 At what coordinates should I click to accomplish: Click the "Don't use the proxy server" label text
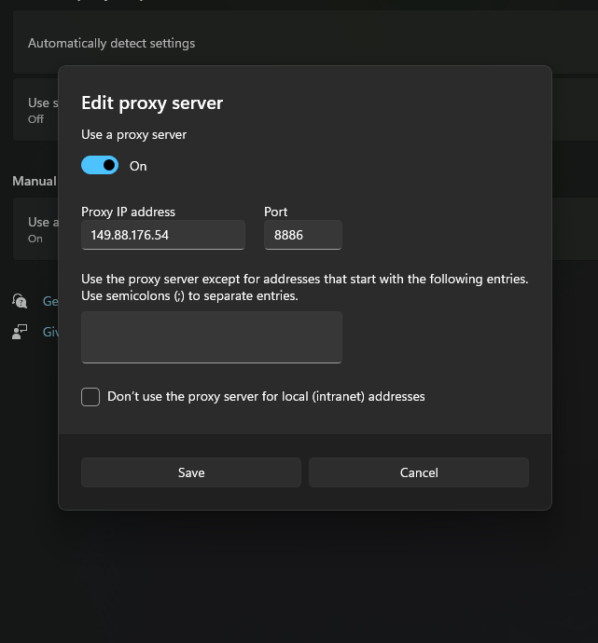[266, 397]
